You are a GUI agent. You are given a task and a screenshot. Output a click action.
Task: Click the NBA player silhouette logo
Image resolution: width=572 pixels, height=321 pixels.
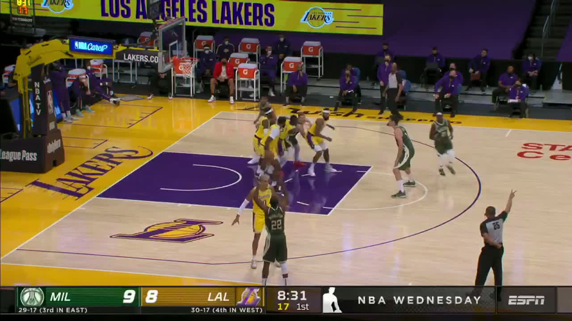click(x=331, y=300)
